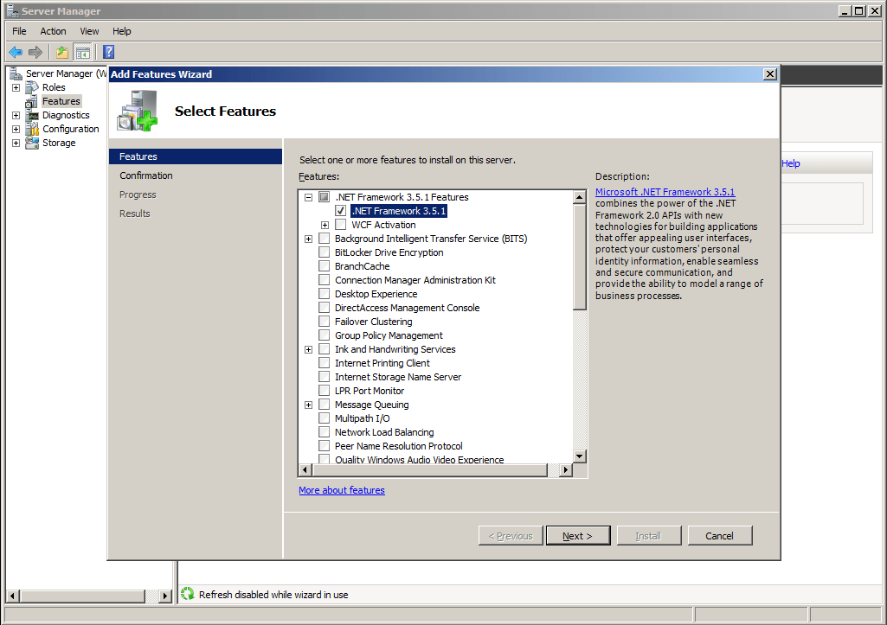Select the Storage disk icon in tree

32,143
